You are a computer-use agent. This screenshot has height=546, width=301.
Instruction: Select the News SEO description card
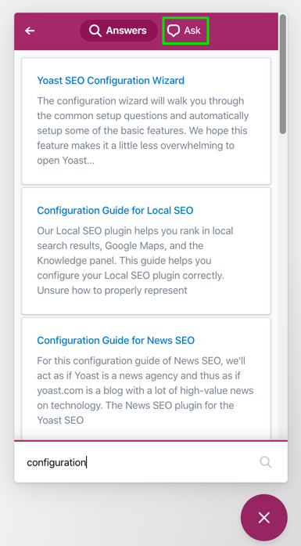146,378
